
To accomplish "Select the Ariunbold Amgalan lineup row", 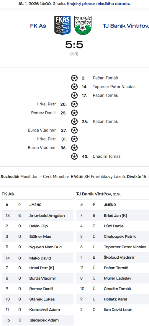I will tap(37, 216).
